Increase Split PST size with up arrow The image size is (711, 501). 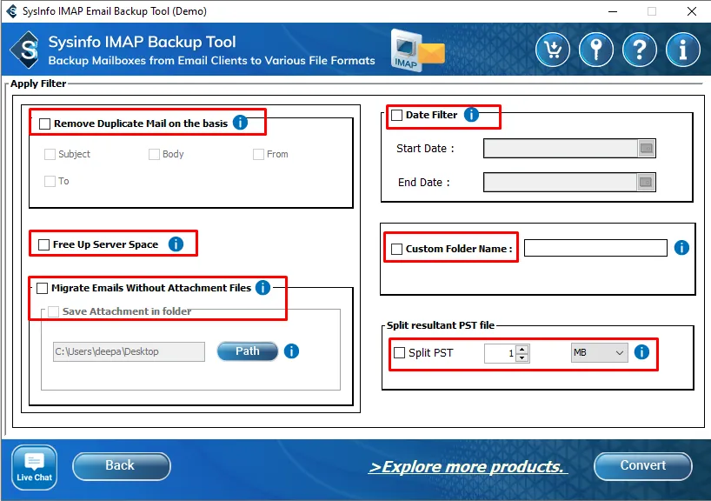(522, 349)
